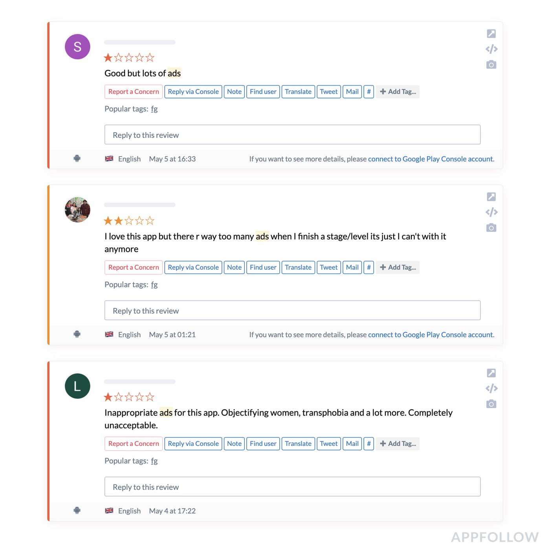Click embed code icon on the two-star review
This screenshot has height=553, width=550.
[x=491, y=212]
